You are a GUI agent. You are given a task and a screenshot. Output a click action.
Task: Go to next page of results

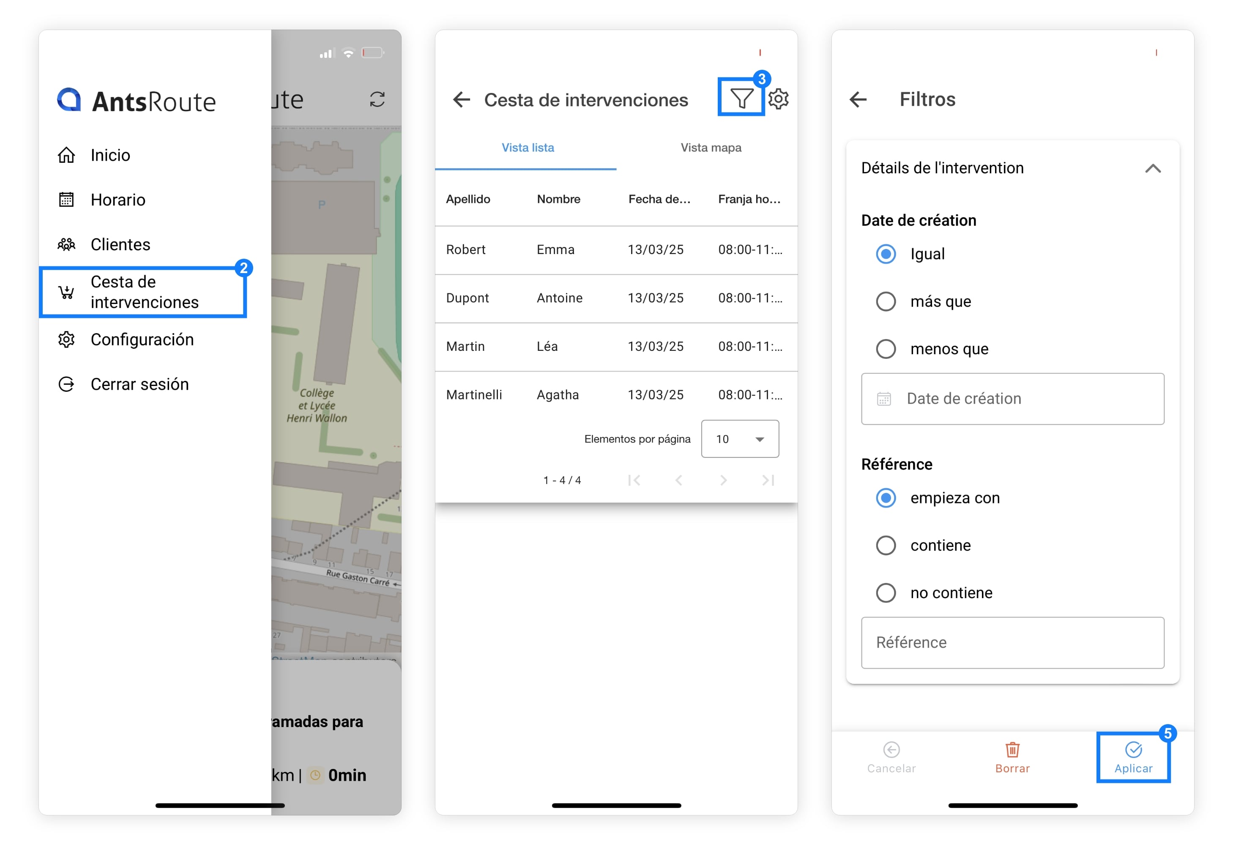tap(724, 480)
